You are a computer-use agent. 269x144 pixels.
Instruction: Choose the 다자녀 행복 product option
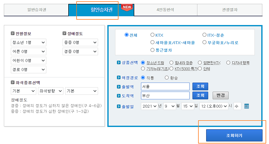coord(228,63)
